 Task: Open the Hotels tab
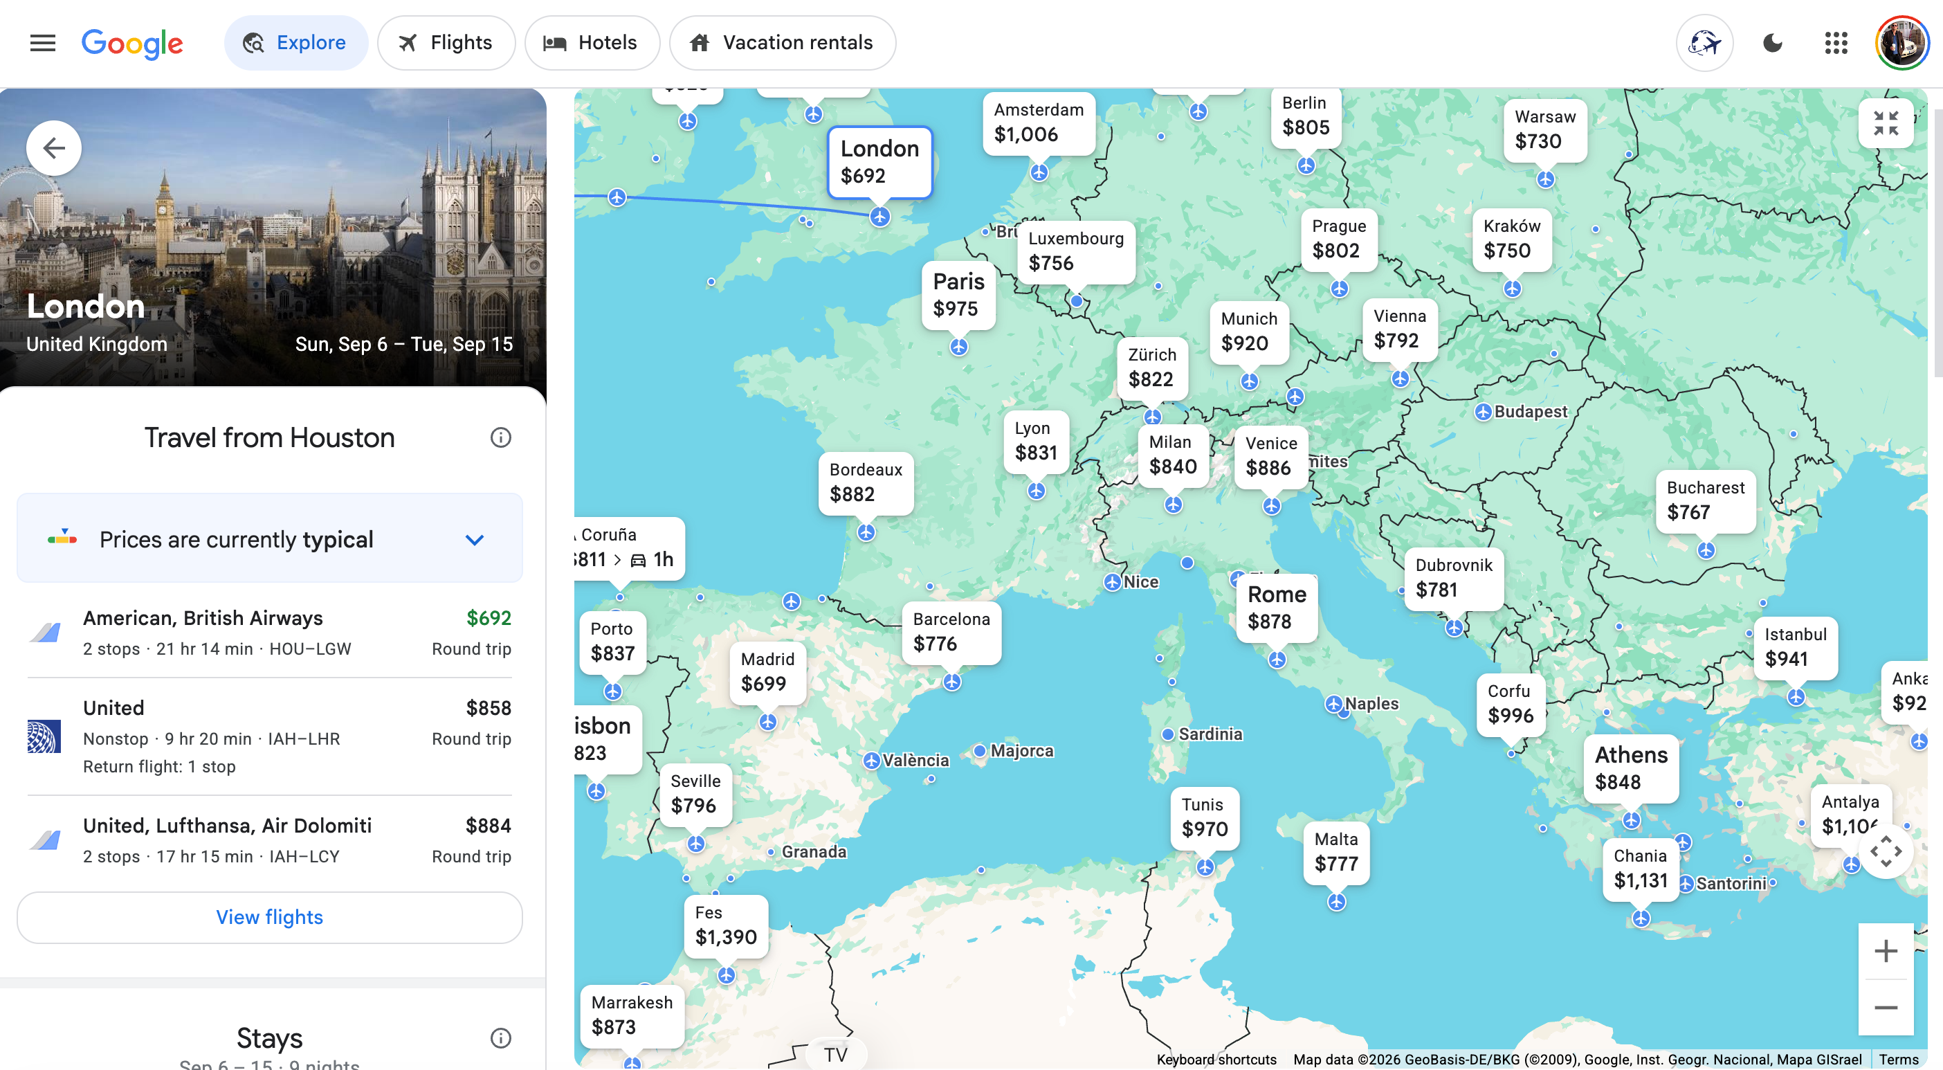click(x=592, y=43)
